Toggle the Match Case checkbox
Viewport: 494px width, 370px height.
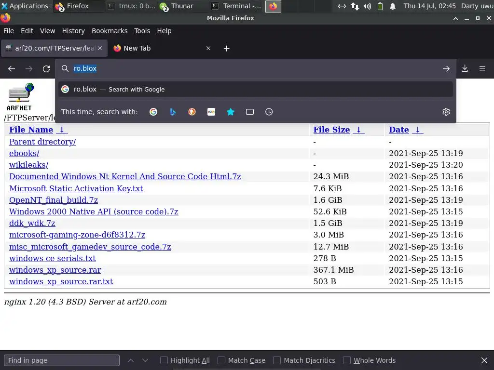(x=221, y=360)
